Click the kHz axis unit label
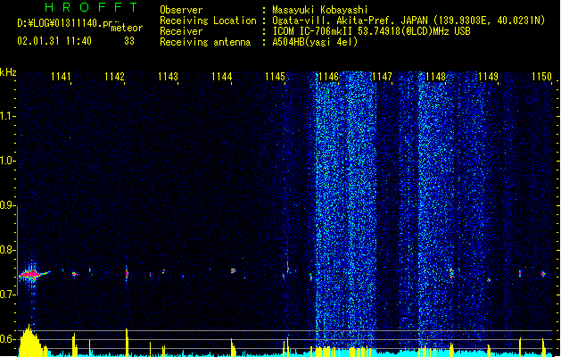 point(8,72)
